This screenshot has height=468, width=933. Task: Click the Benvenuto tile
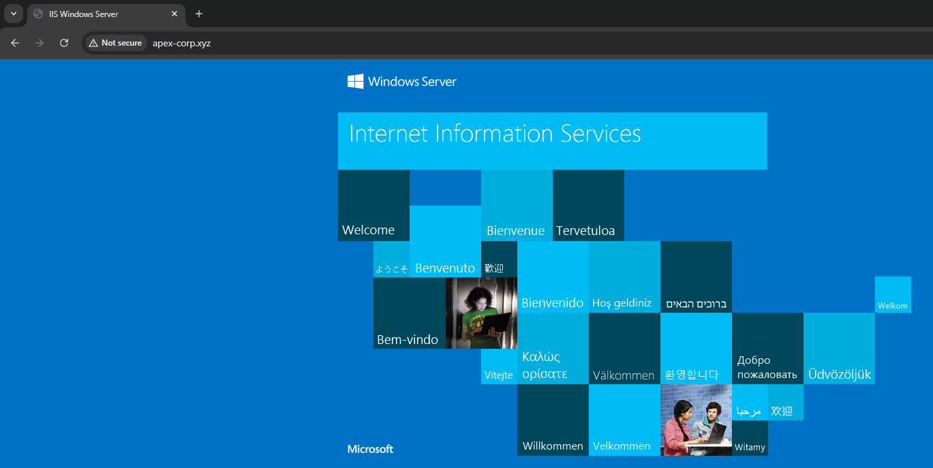click(x=445, y=241)
